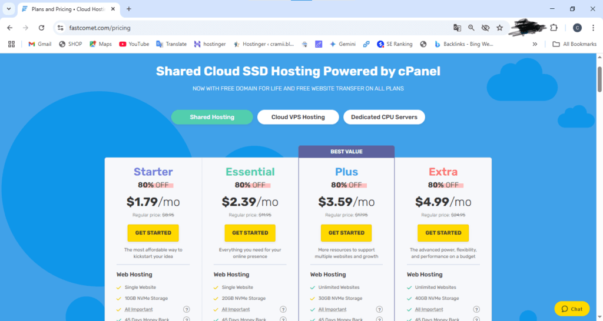Open the Chat widget button
This screenshot has width=603, height=321.
click(x=572, y=309)
